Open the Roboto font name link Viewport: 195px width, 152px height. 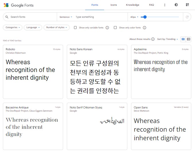click(x=10, y=49)
